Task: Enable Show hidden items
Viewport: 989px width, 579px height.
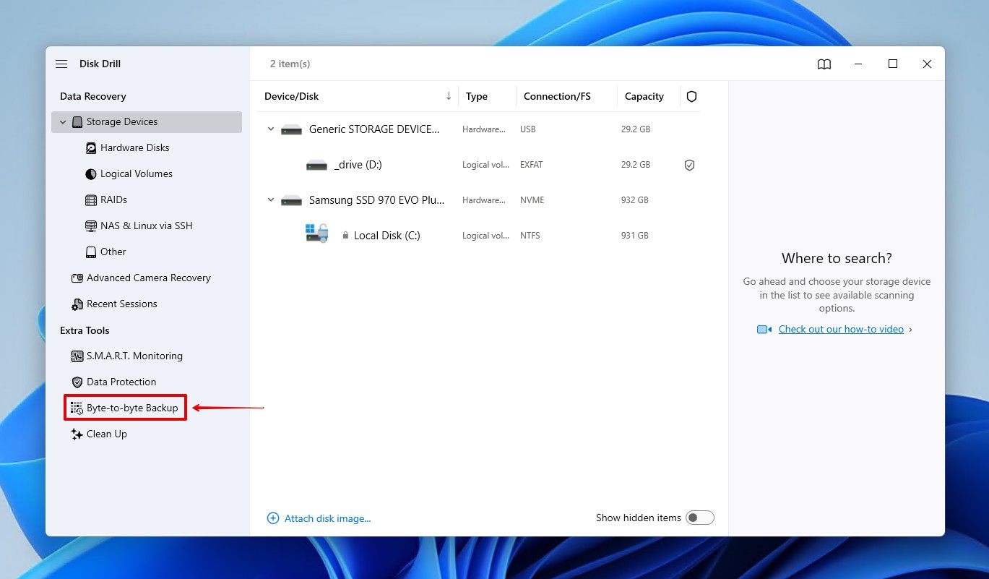Action: [699, 518]
